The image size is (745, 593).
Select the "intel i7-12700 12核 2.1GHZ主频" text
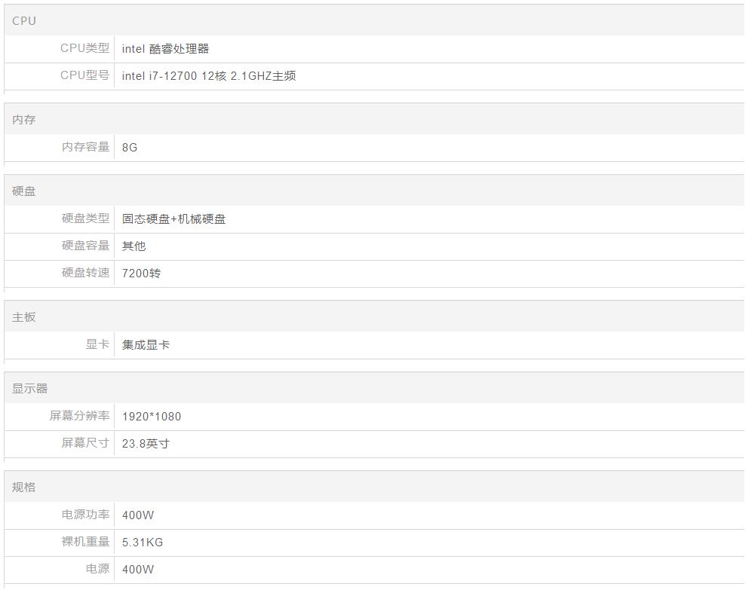(x=209, y=76)
